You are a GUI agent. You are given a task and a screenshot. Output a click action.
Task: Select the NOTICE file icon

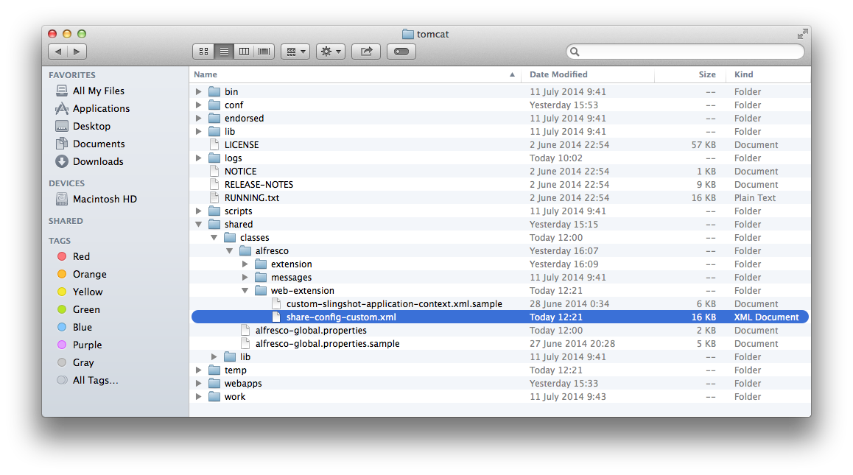point(214,172)
